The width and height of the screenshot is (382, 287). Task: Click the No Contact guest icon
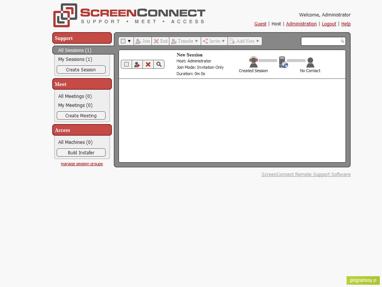pyautogui.click(x=310, y=62)
